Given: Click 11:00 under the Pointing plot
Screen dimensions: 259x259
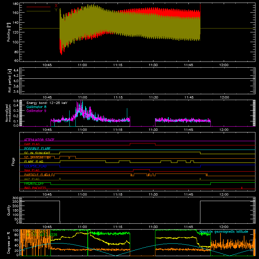Looking at the screenshot, I should [83, 65].
